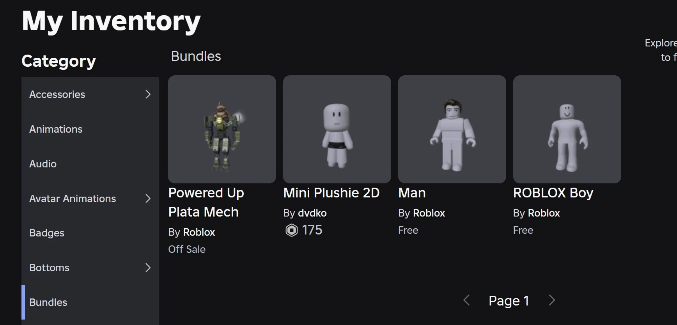
Task: Click the Robux icon beside 175
Action: click(x=291, y=230)
